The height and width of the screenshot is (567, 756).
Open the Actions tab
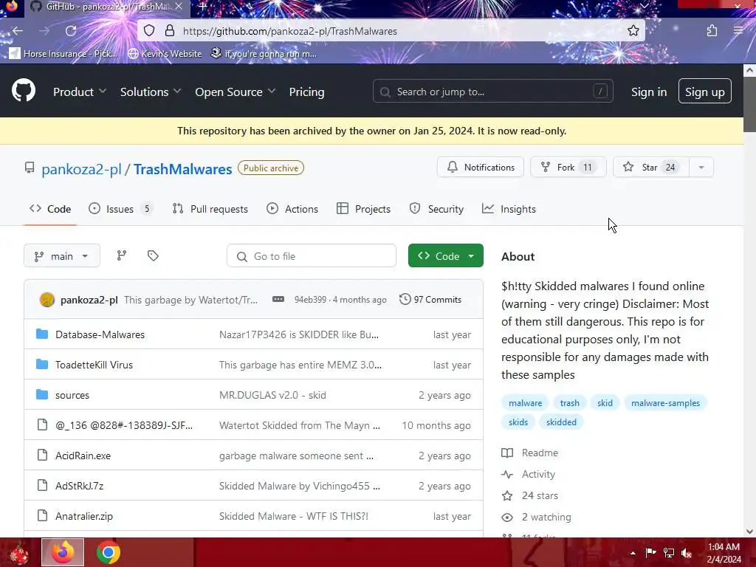pos(292,209)
